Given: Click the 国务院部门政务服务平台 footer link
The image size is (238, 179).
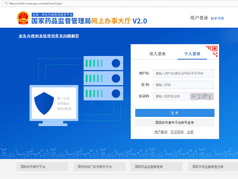Looking at the screenshot, I should point(100,167).
